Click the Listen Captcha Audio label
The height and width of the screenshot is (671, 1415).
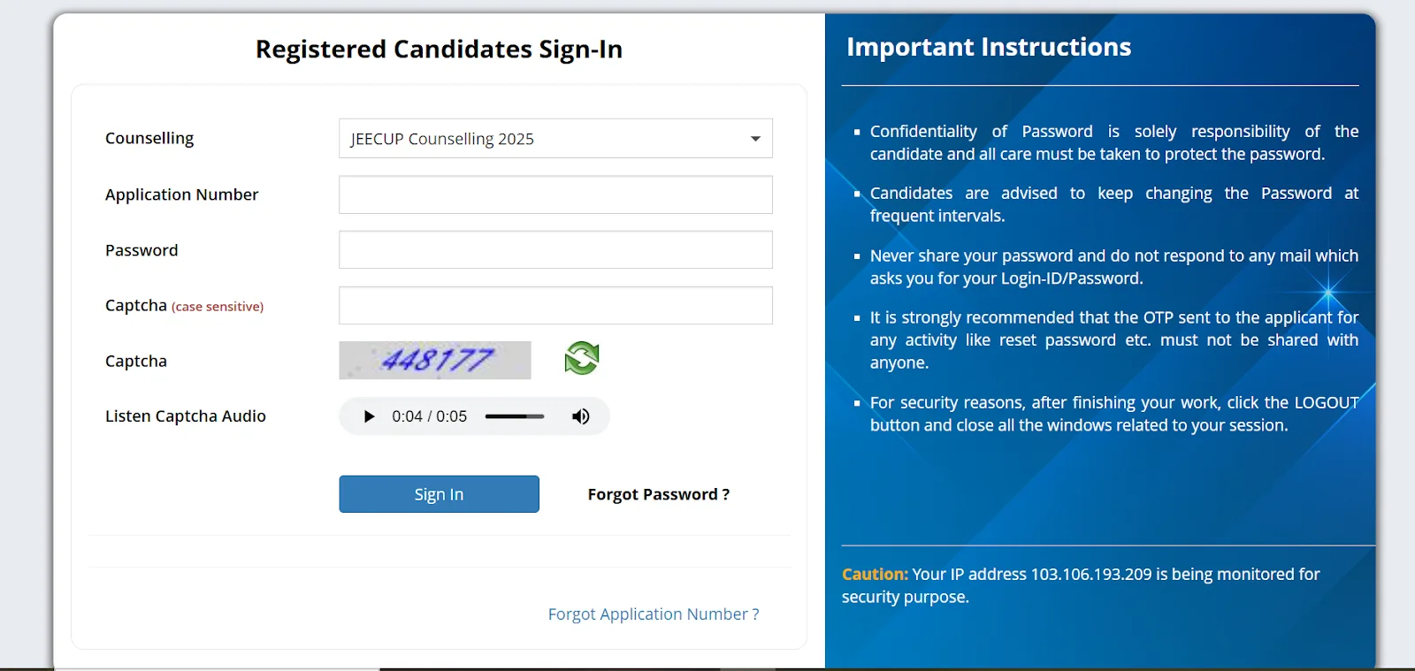pyautogui.click(x=186, y=416)
